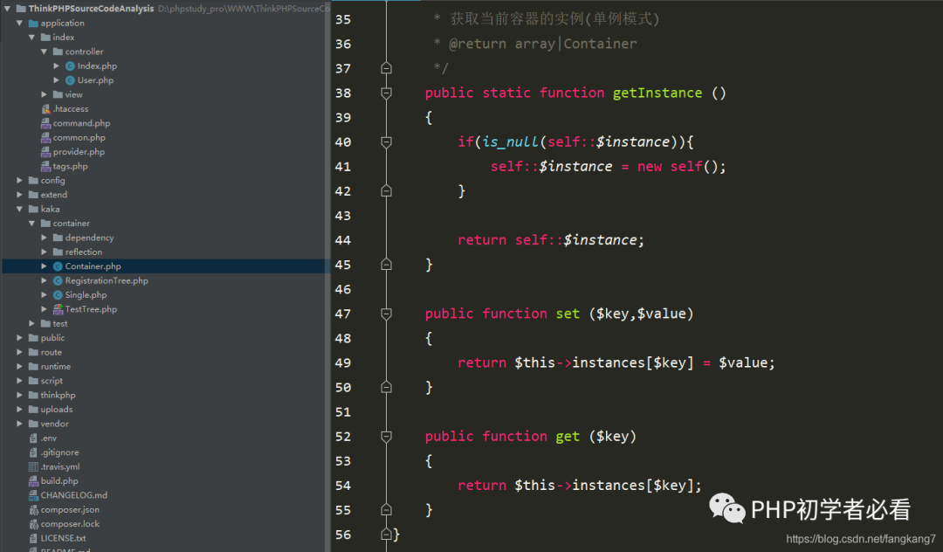The height and width of the screenshot is (552, 943).
Task: Select the route folder label
Action: [x=52, y=352]
